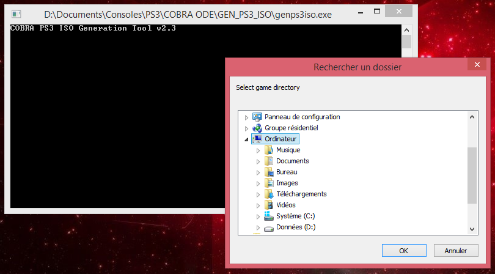Click the Ordinateur computer icon
This screenshot has width=495, height=274.
click(257, 139)
